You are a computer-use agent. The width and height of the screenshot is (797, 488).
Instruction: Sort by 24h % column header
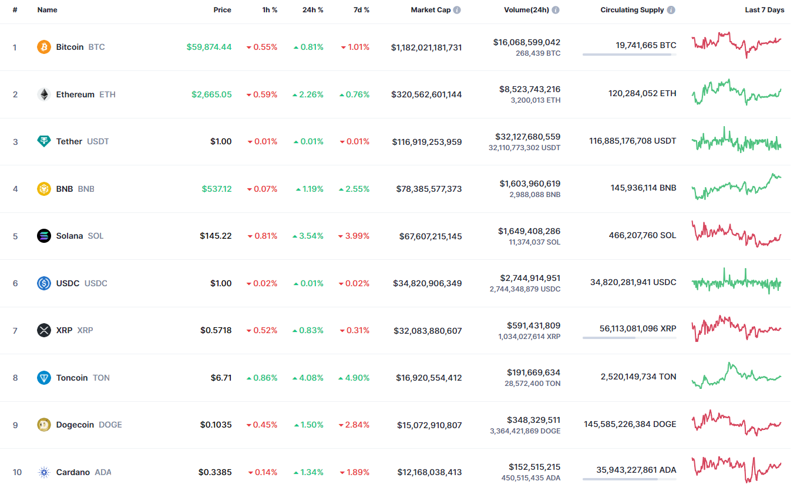pyautogui.click(x=313, y=10)
